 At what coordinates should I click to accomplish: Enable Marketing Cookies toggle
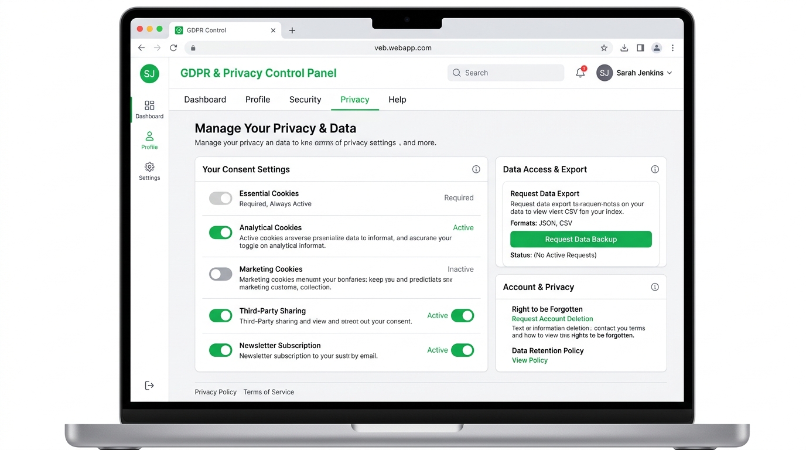click(221, 274)
